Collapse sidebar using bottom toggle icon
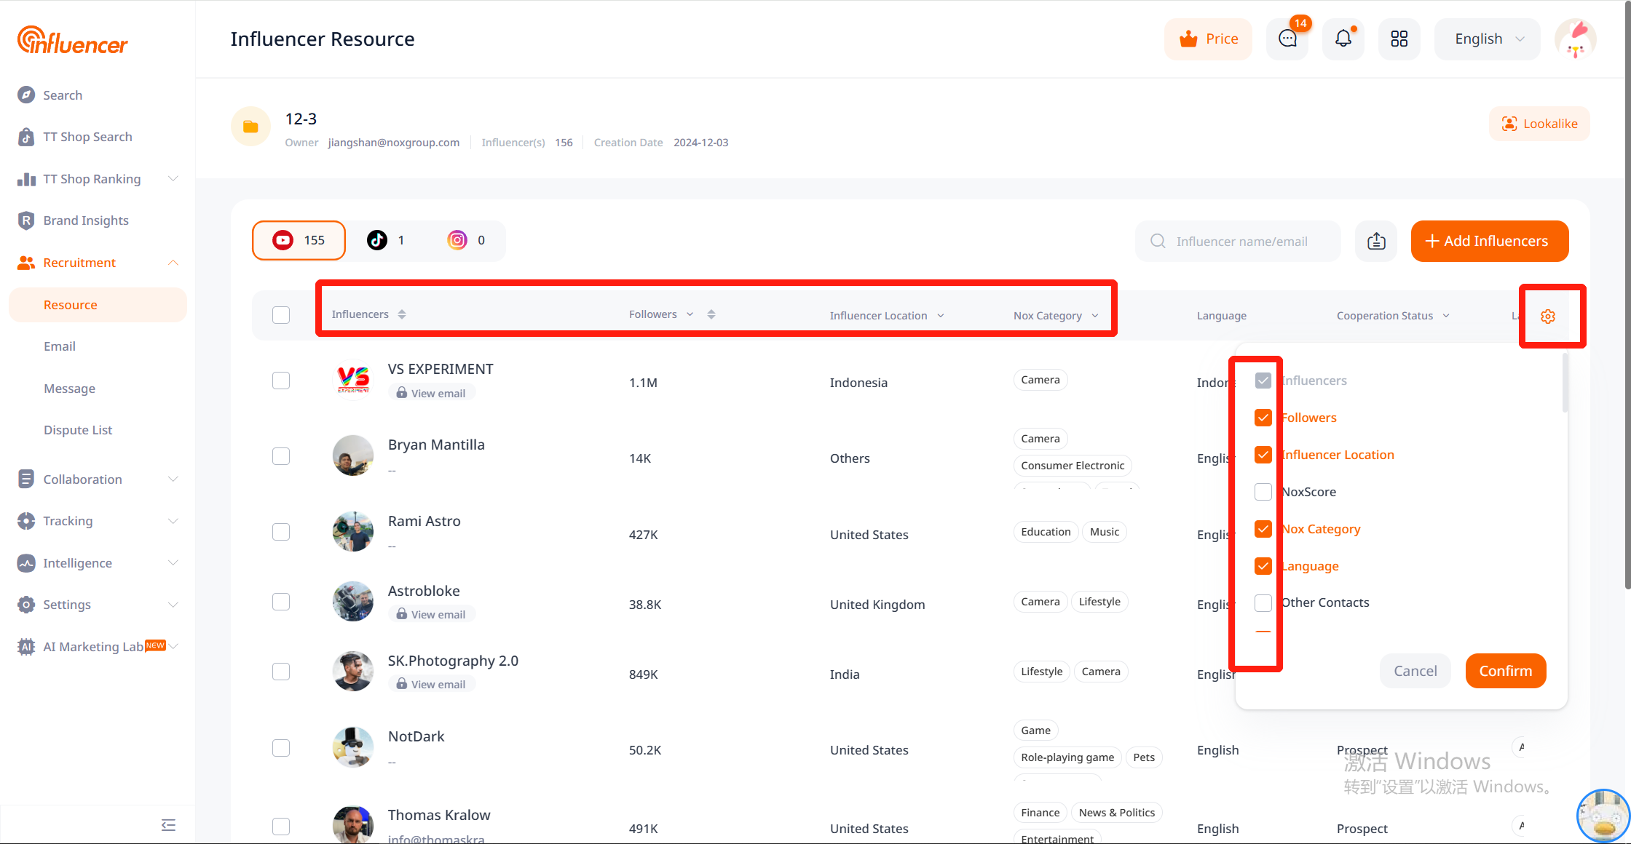The image size is (1631, 844). pos(168,824)
